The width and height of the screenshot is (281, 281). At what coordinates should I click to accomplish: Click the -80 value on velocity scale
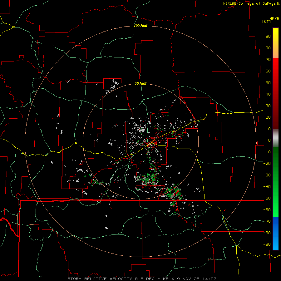(x=267, y=233)
